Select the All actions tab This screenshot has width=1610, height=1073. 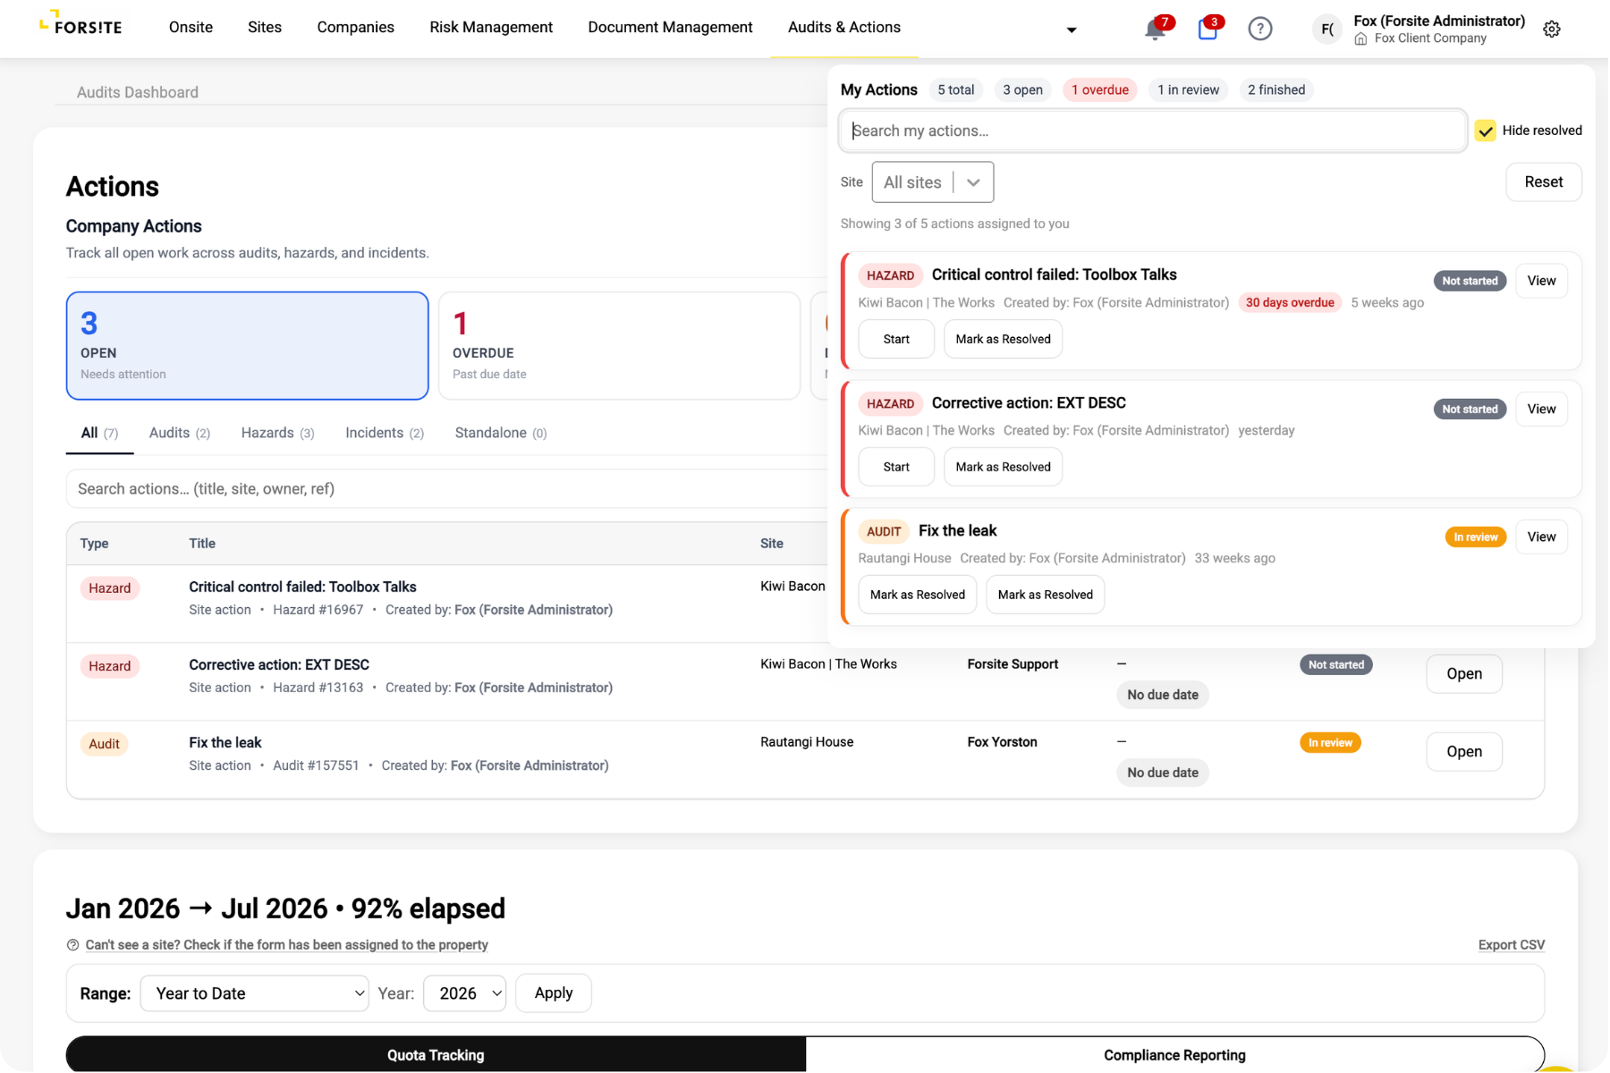coord(99,434)
